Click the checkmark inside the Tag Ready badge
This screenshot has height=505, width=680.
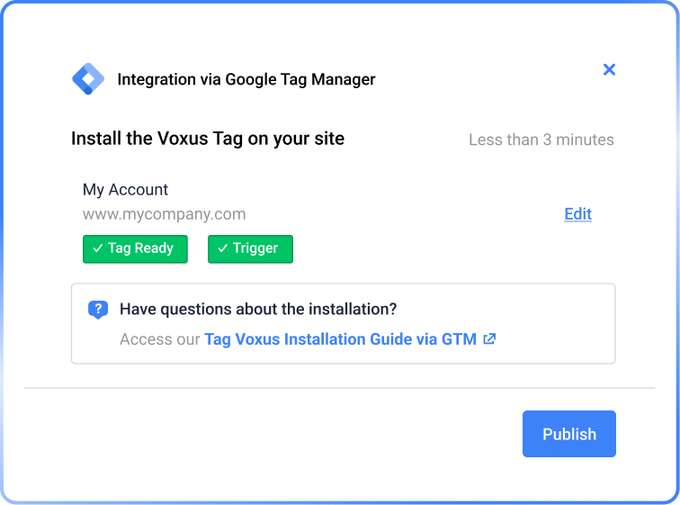(x=97, y=249)
